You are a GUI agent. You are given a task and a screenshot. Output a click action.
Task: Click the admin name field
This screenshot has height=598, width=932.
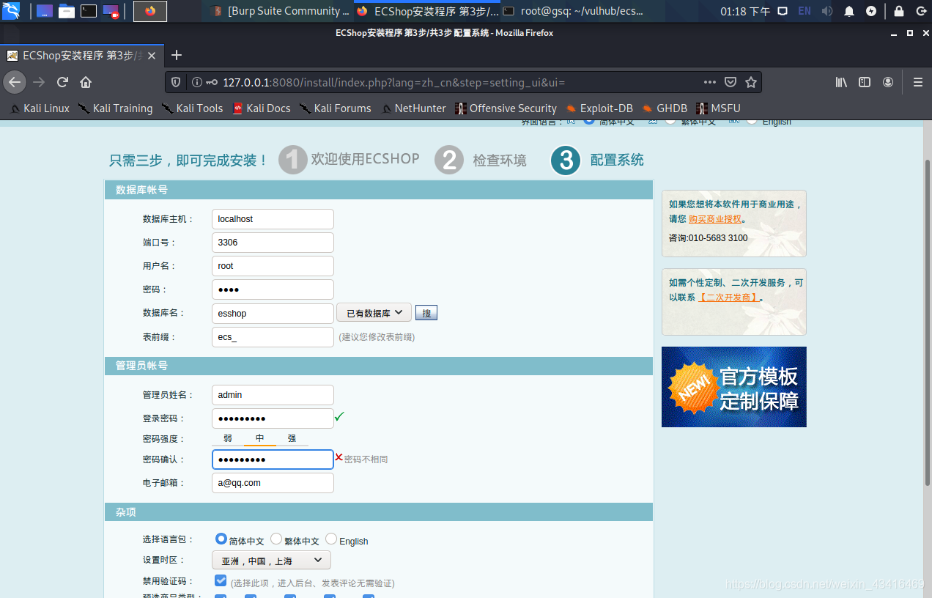tap(273, 395)
